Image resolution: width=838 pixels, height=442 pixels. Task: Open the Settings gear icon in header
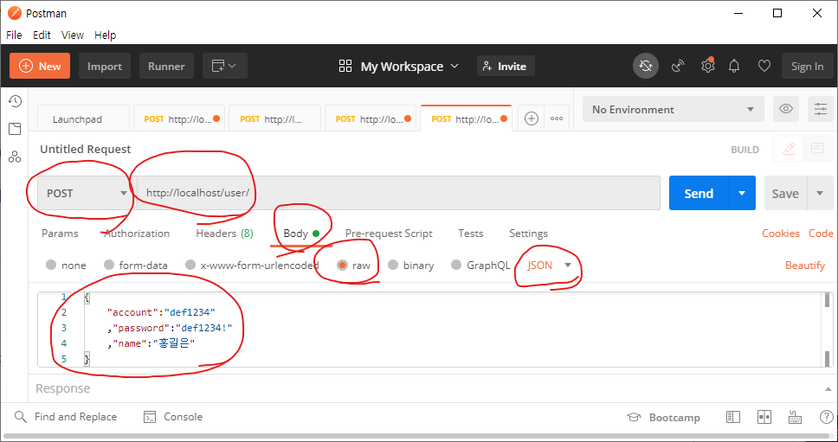(x=707, y=67)
